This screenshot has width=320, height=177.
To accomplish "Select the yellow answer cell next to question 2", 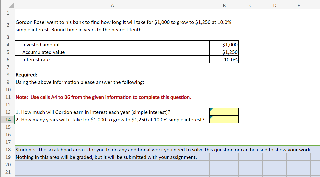I will click(x=224, y=119).
